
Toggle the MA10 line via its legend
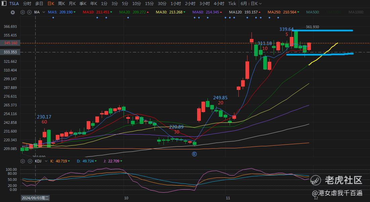click(x=97, y=12)
